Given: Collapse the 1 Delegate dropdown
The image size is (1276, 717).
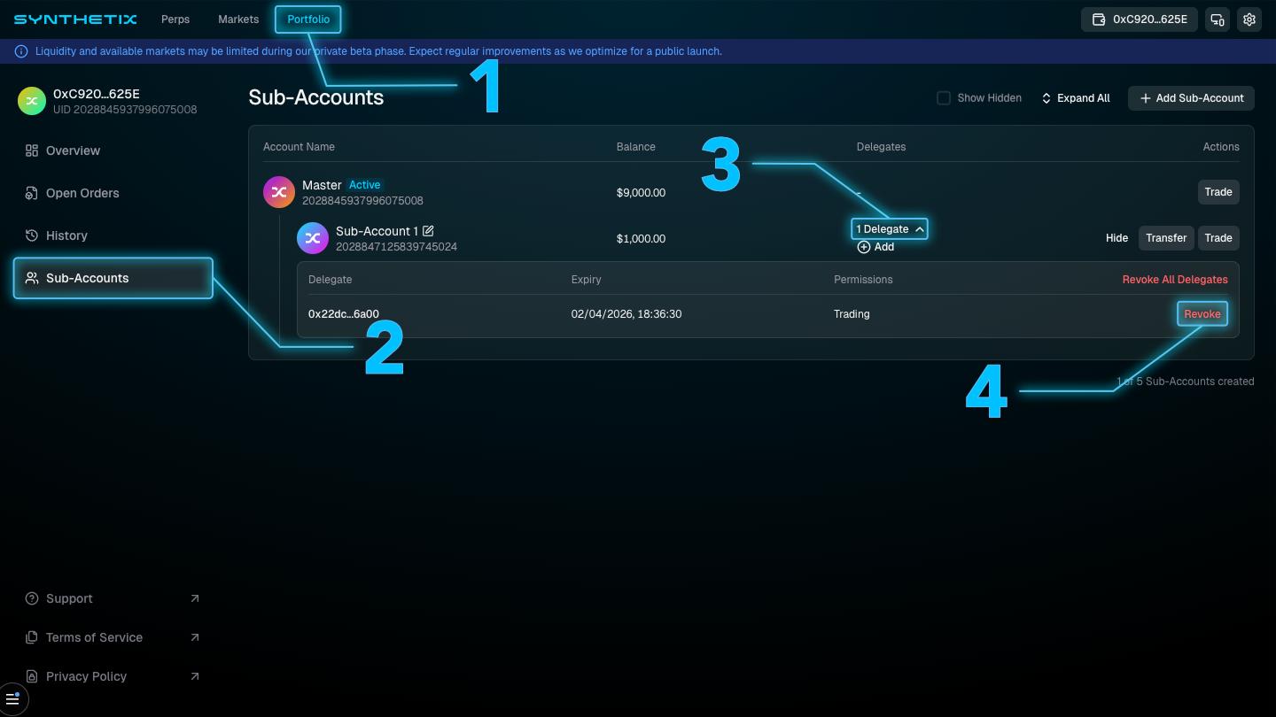Looking at the screenshot, I should [889, 228].
